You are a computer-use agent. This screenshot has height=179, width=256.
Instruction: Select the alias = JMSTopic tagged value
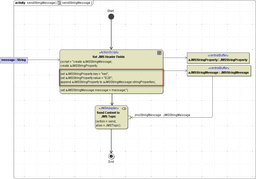108,125
